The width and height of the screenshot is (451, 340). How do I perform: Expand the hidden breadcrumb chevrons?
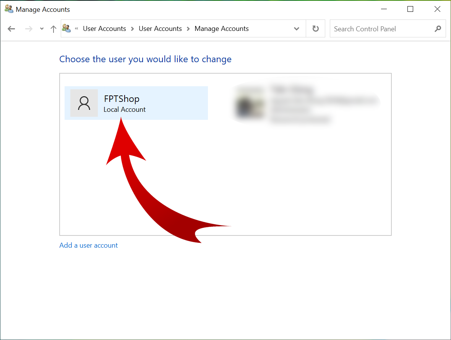(76, 29)
